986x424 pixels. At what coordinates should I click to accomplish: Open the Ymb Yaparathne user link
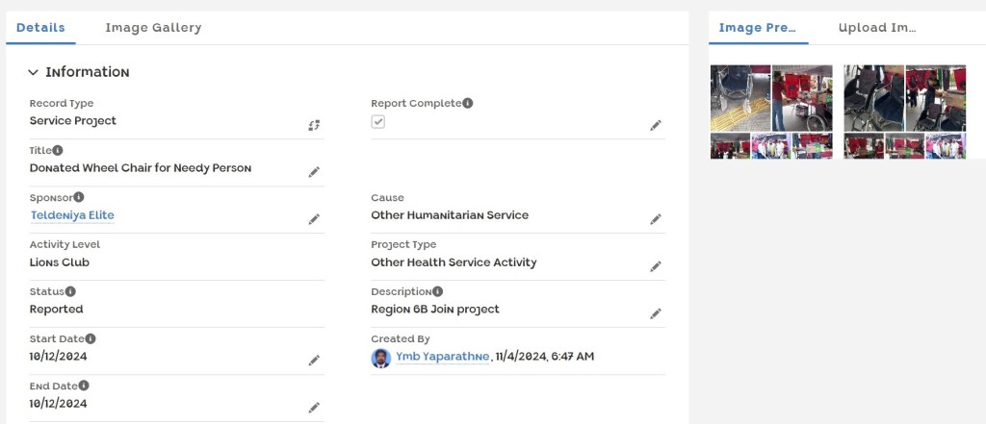442,357
